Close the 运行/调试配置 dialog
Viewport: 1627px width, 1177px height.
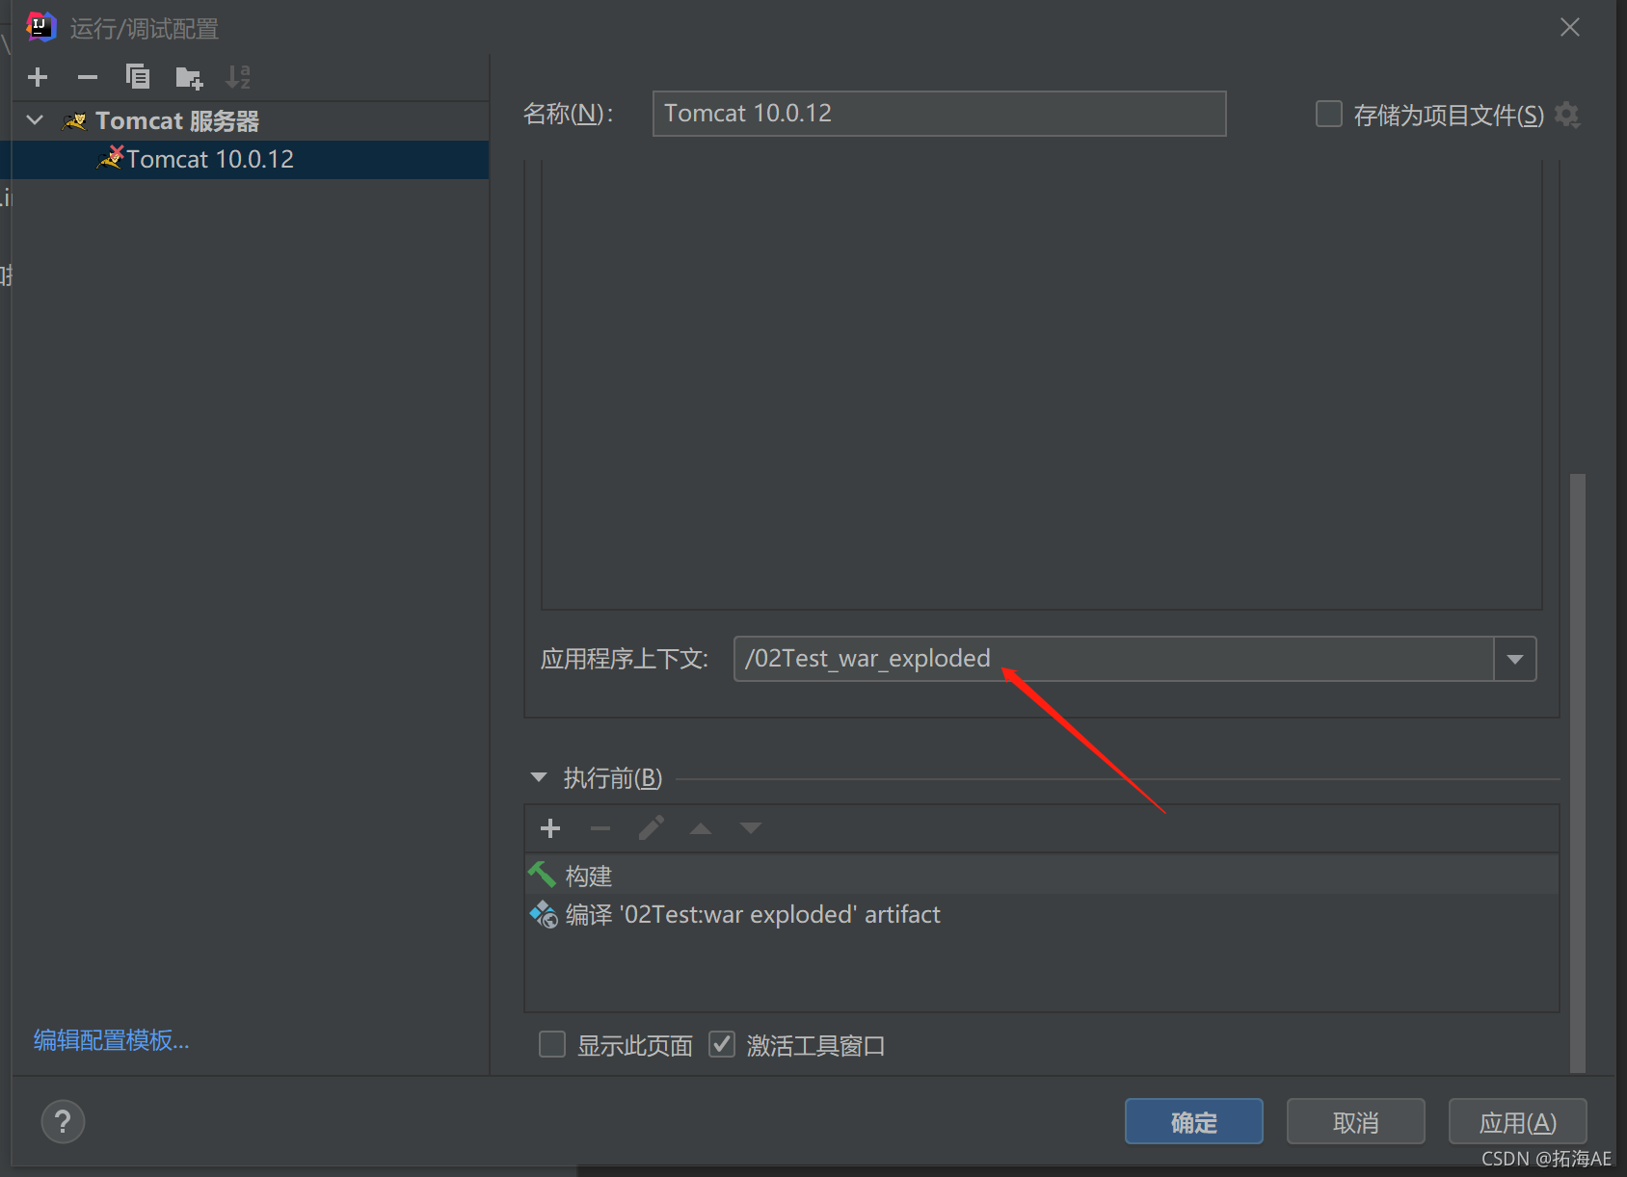1570,27
